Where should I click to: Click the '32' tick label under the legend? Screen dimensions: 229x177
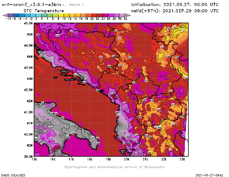coord(125,19)
